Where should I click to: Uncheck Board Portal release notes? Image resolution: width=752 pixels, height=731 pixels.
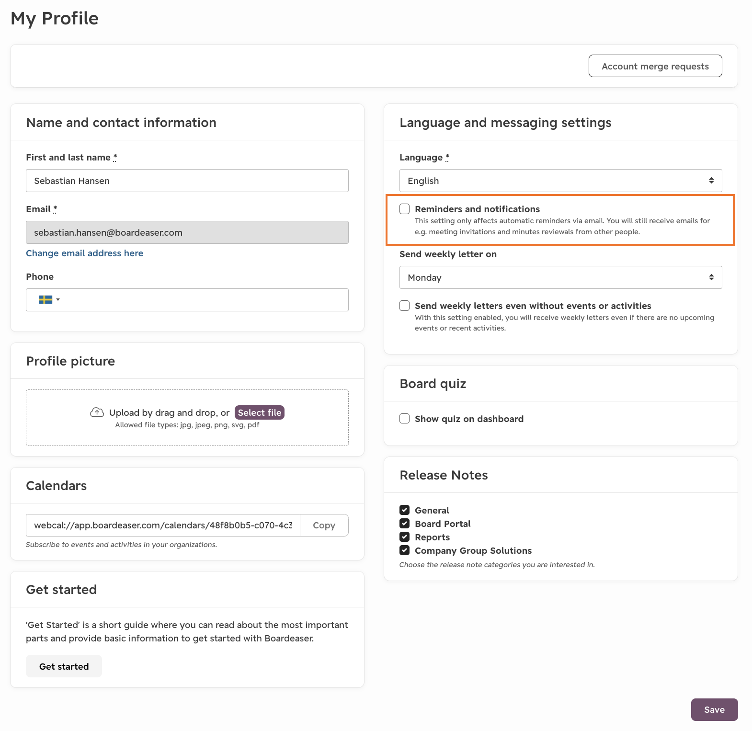[x=405, y=523]
